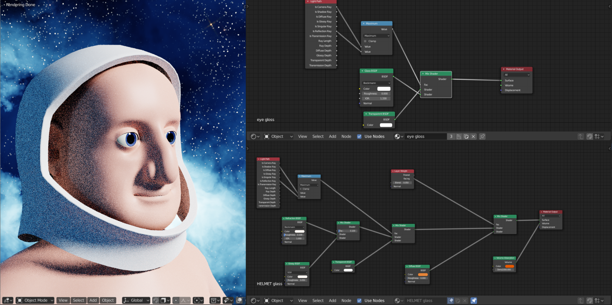The width and height of the screenshot is (612, 305).
Task: Unpin the HELMET glass node editor
Action: [474, 301]
